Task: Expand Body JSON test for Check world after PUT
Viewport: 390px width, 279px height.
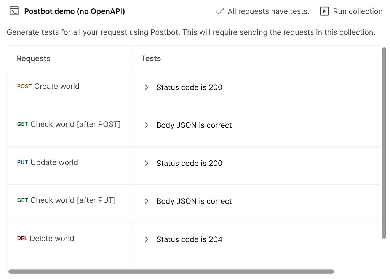Action: [x=147, y=201]
